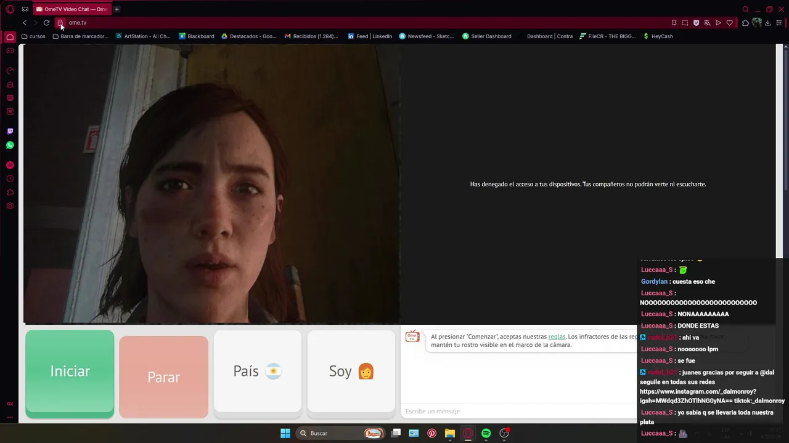Open the Blackboard bookmark
Screen dimensions: 789x443
coord(196,36)
